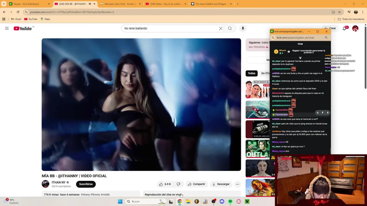367x206 pixels.
Task: Open OBS Studio from the taskbar
Action: [213, 201]
